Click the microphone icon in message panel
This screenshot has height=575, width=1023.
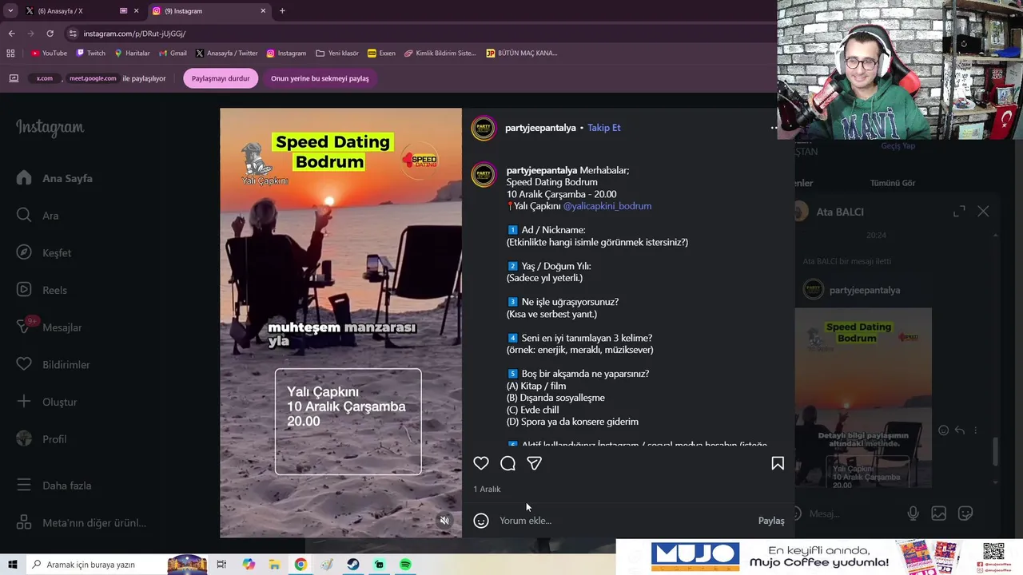click(913, 514)
